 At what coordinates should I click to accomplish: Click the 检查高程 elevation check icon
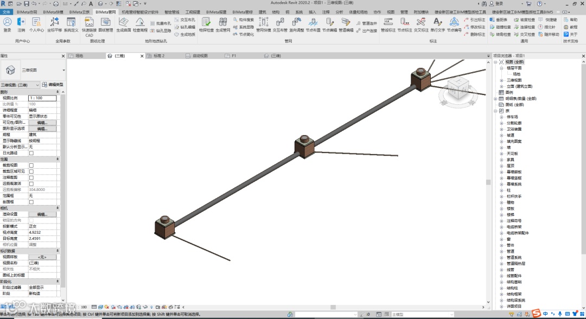point(140,24)
